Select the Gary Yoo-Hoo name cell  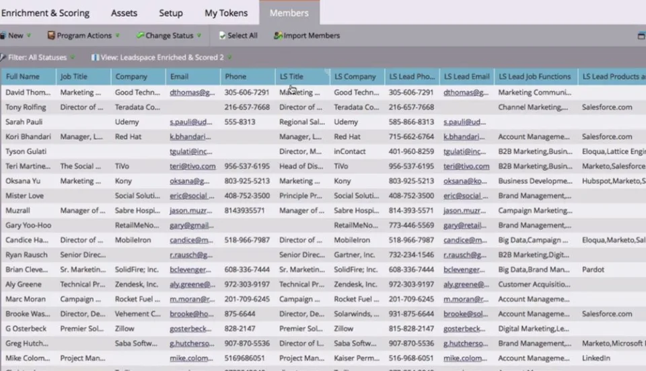28,225
